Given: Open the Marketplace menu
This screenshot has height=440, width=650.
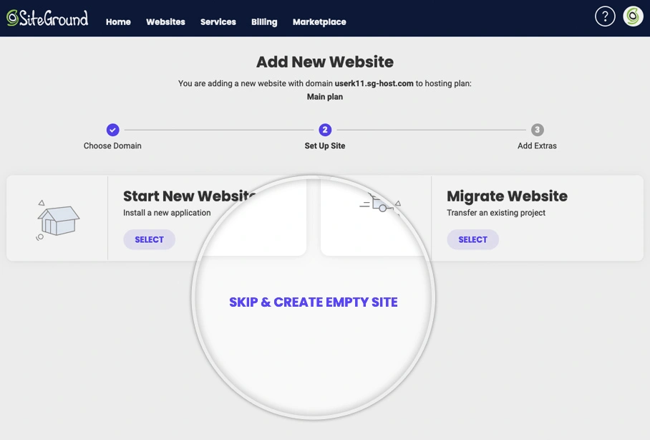Looking at the screenshot, I should click(319, 22).
